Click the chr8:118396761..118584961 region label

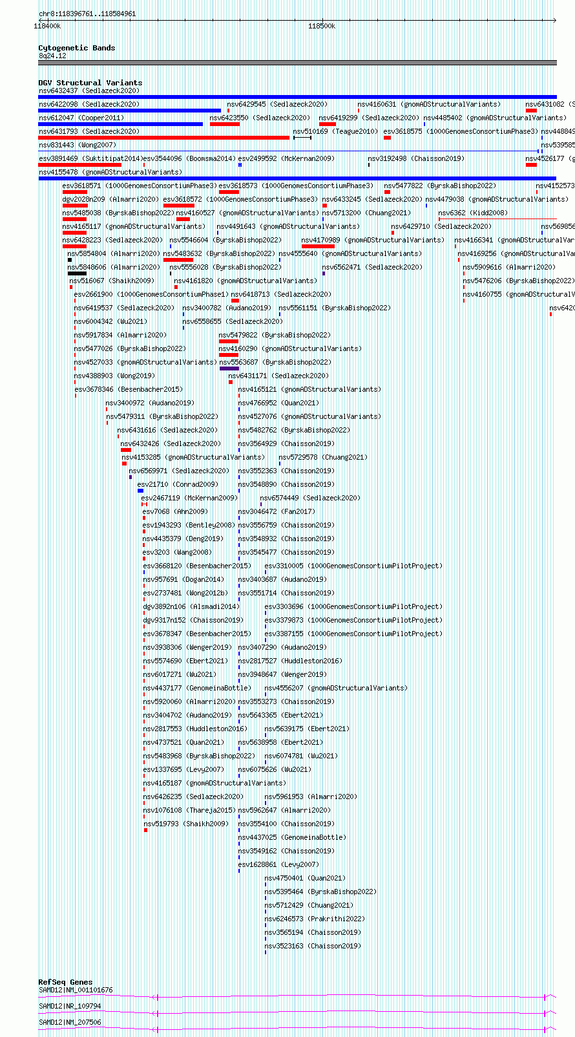(x=87, y=14)
